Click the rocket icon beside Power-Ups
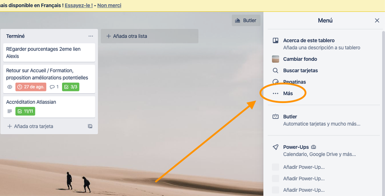Screen dimensions: 385x196 click(x=276, y=147)
